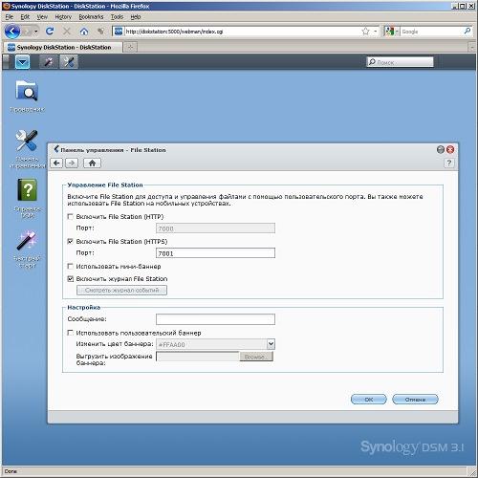The height and width of the screenshot is (478, 478).
Task: Click the HTTPS port field 7001
Action: 215,253
